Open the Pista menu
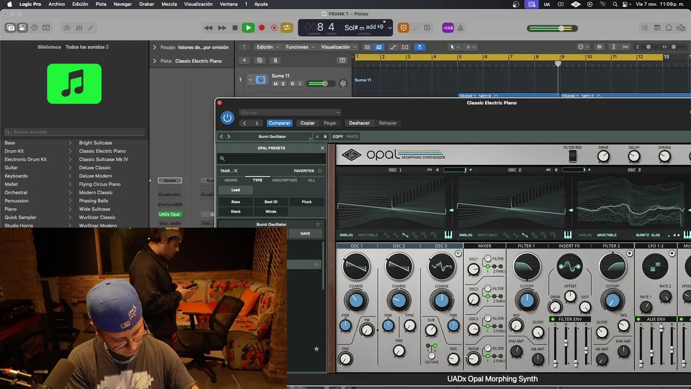Viewport: 691px width, 389px height. [101, 4]
